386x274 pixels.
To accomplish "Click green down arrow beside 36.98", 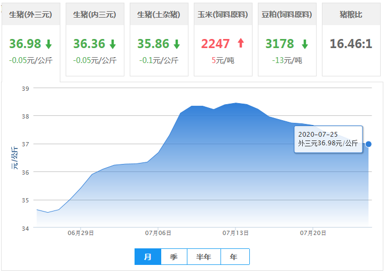I will coord(49,44).
